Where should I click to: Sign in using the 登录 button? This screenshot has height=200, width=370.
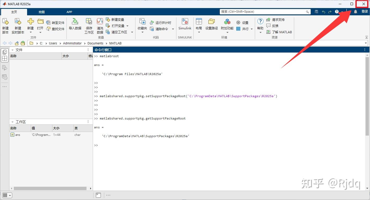click(x=365, y=11)
